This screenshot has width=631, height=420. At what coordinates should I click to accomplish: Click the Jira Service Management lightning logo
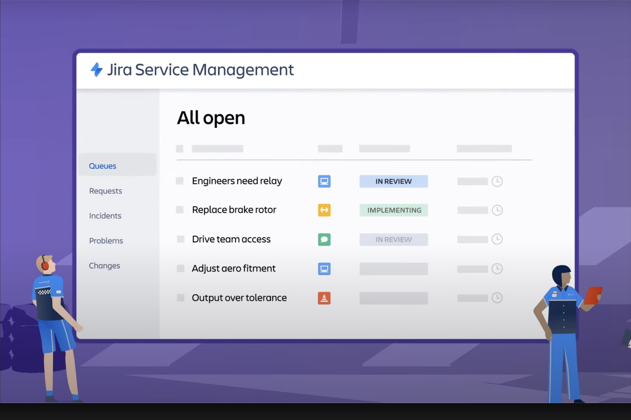click(96, 70)
